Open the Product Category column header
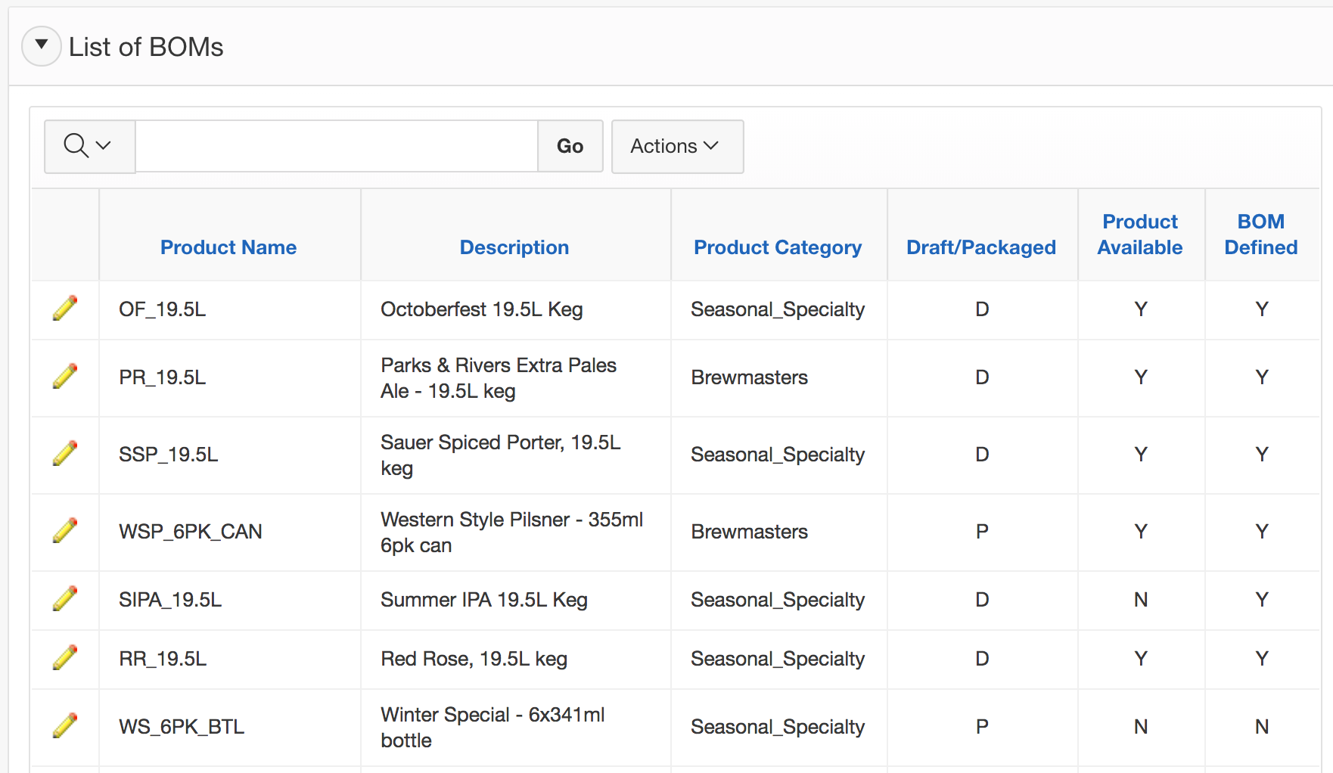Screen dimensions: 1333x773 point(777,247)
